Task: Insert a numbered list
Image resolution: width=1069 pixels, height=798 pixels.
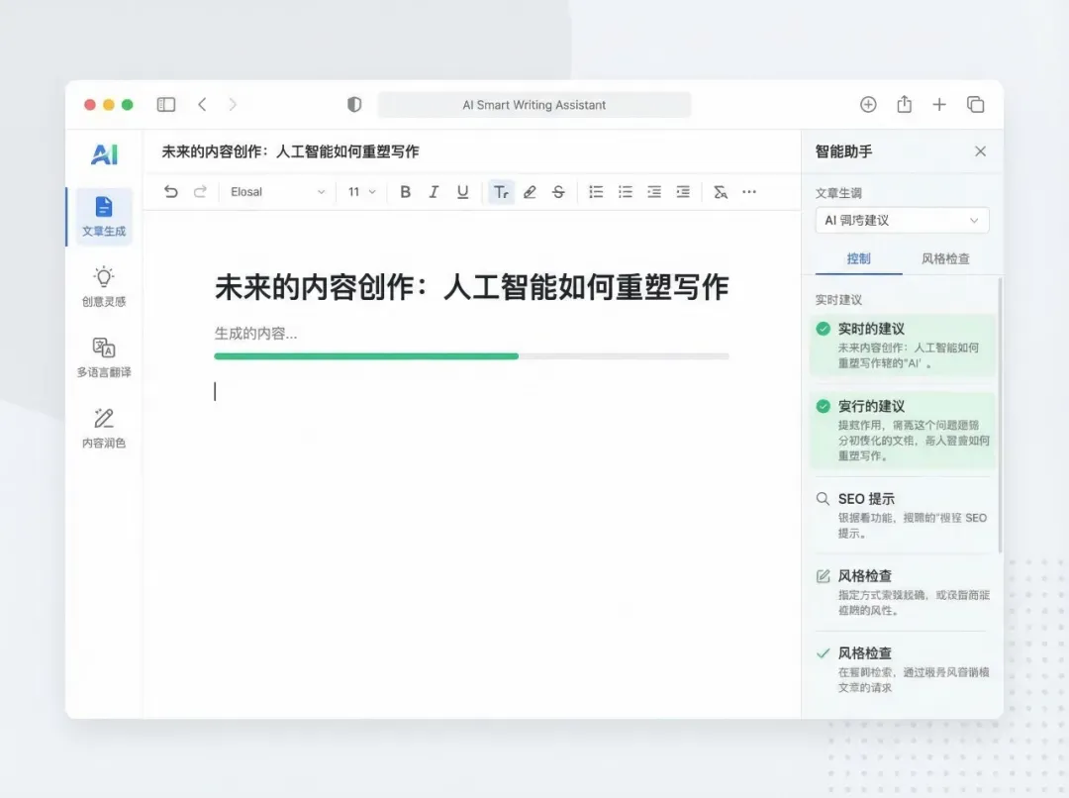Action: click(x=626, y=192)
